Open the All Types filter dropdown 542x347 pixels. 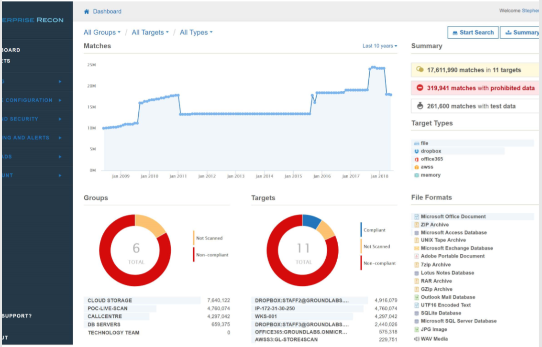click(x=196, y=33)
